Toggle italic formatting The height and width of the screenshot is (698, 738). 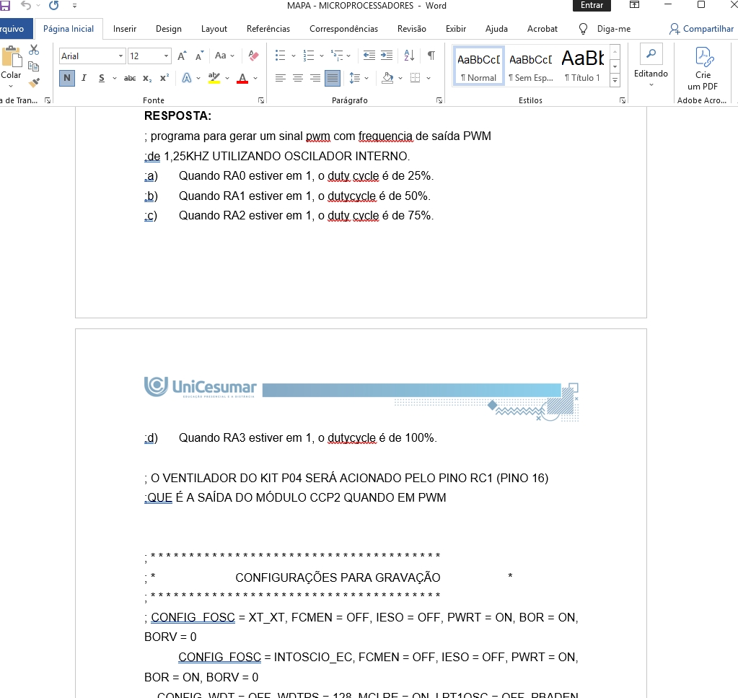84,78
